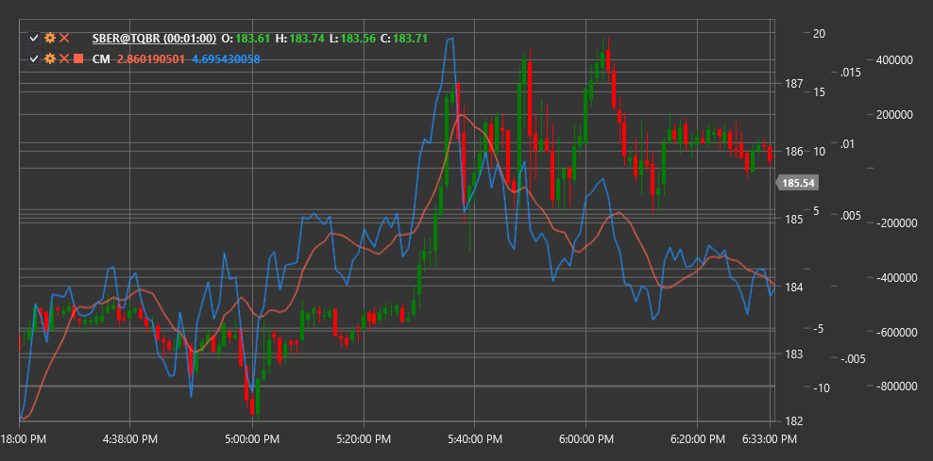Click the low value 183.56
933x461 pixels.
359,39
